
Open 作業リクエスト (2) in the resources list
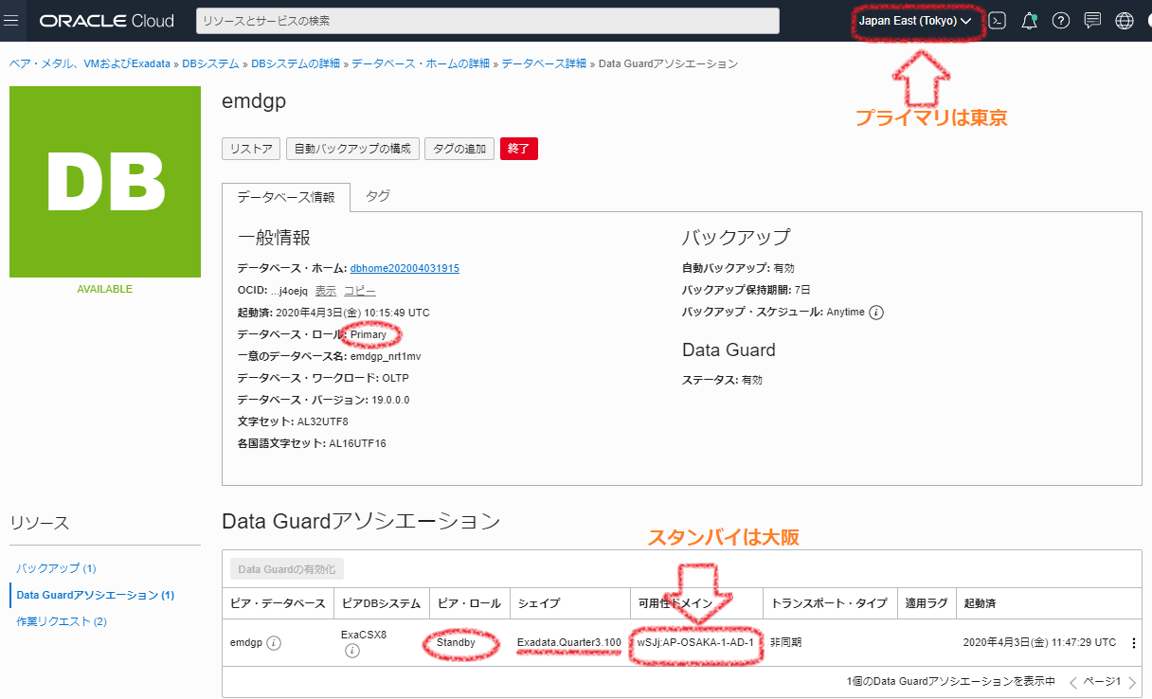tap(62, 621)
